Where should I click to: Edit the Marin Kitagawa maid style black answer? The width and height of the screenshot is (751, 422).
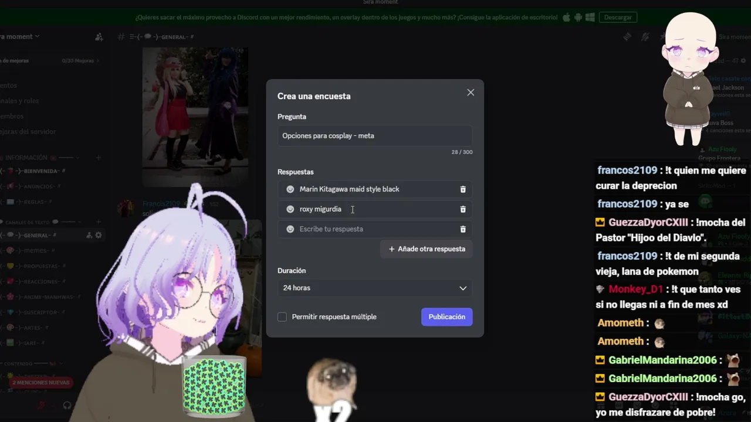tap(375, 189)
